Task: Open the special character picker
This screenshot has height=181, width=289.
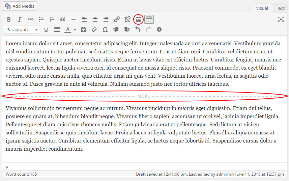Action: pos(105,30)
